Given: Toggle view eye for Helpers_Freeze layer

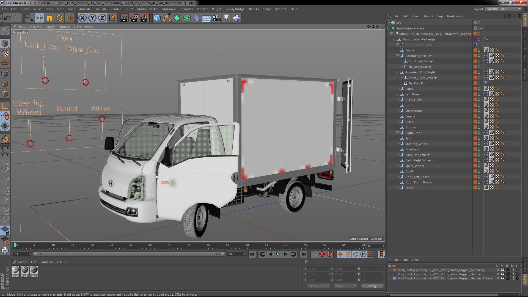Looking at the screenshot, I should pos(503,278).
